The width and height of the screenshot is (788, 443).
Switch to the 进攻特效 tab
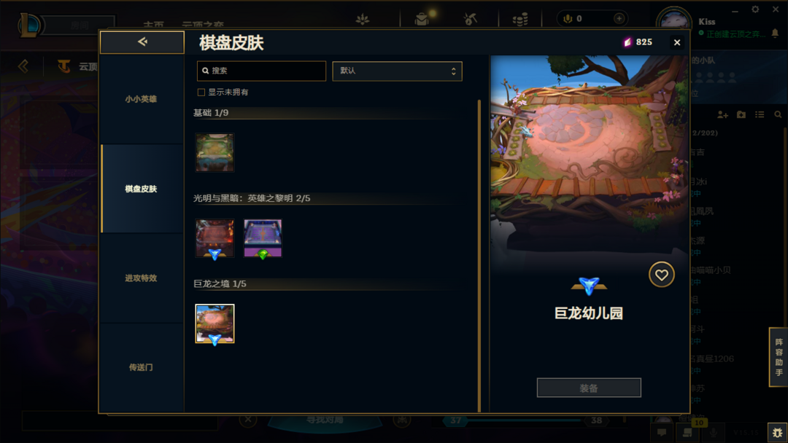142,278
